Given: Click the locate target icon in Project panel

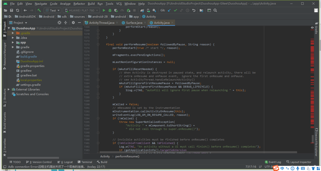Looking at the screenshot, I should click(x=59, y=23).
